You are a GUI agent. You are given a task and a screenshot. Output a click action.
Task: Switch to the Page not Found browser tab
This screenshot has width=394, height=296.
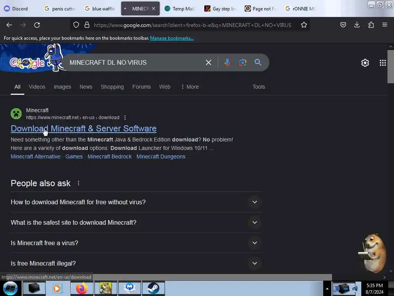pyautogui.click(x=261, y=8)
